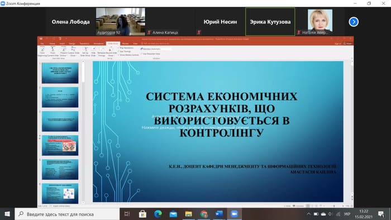Select Эрика Кутузова participant tile
This screenshot has height=220, width=391.
pos(270,22)
